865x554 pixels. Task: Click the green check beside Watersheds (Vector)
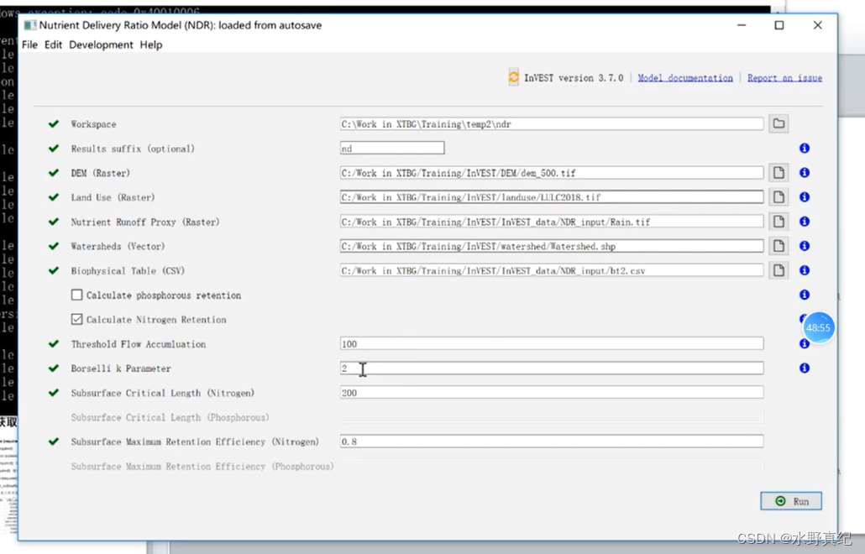(x=54, y=246)
